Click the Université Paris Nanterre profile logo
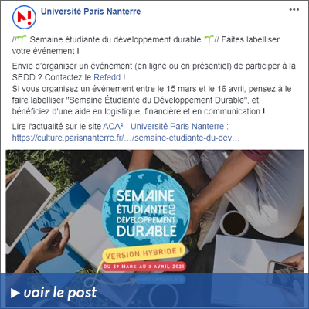 click(24, 17)
